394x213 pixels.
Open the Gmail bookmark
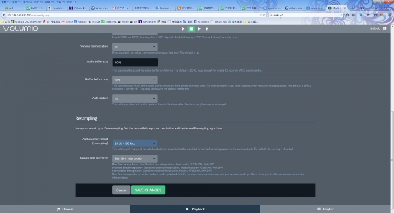[x=67, y=22]
